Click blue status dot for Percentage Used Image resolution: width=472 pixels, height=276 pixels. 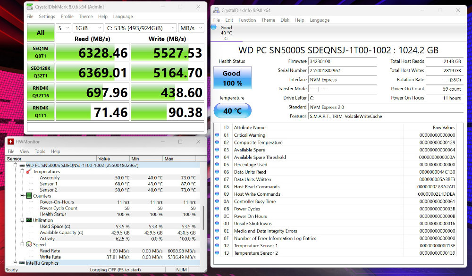pyautogui.click(x=217, y=164)
